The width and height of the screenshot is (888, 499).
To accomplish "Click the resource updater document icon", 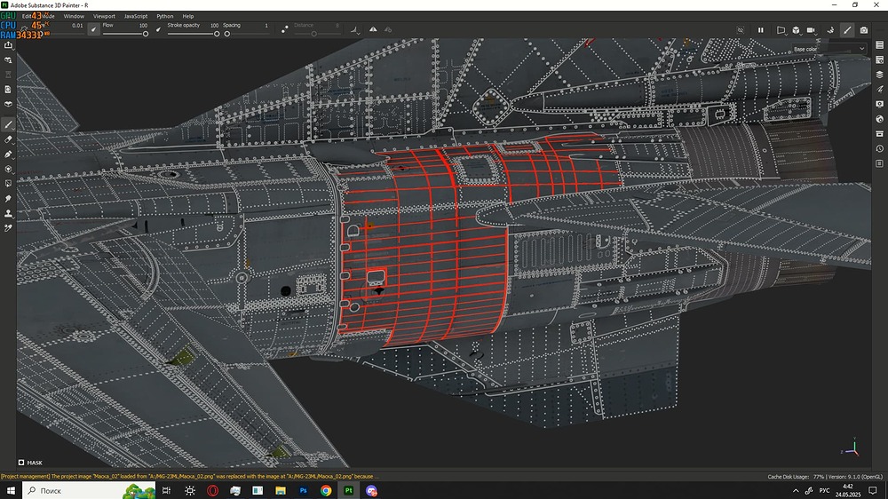I will click(x=8, y=90).
